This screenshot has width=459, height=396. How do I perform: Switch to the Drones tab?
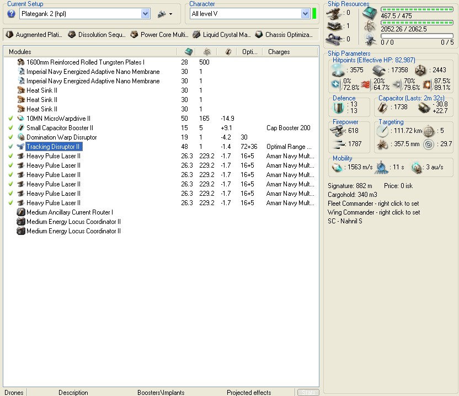14,392
